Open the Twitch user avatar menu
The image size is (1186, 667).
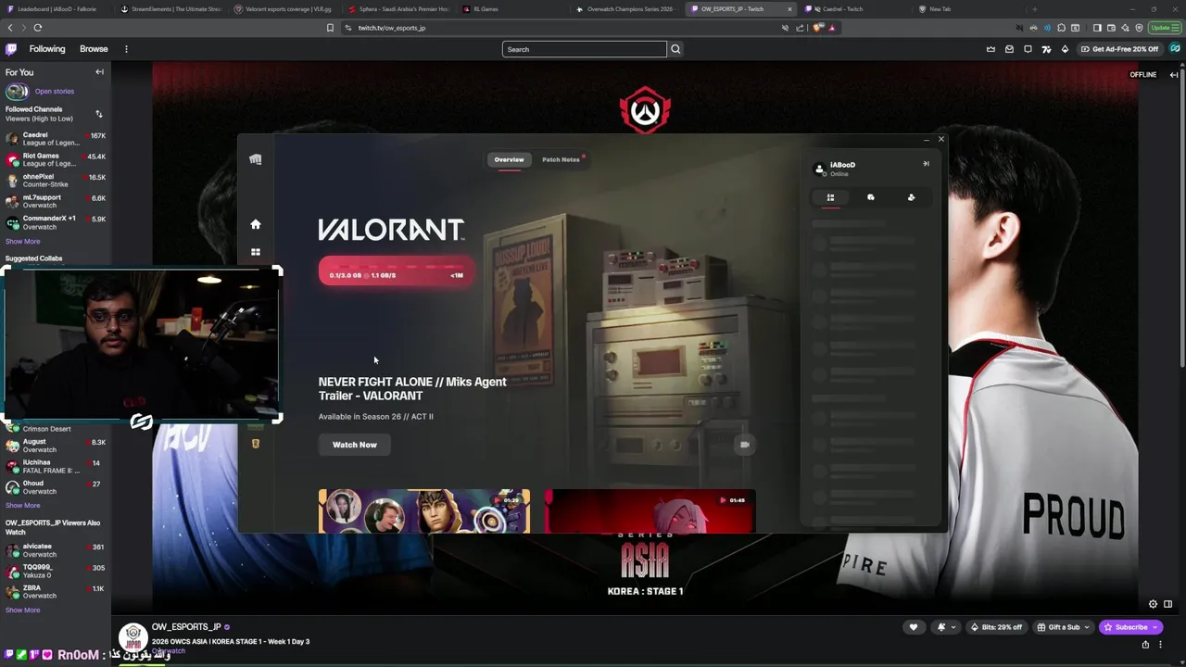[1175, 49]
